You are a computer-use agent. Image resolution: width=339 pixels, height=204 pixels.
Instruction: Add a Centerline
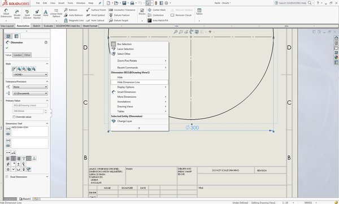pyautogui.click(x=156, y=15)
